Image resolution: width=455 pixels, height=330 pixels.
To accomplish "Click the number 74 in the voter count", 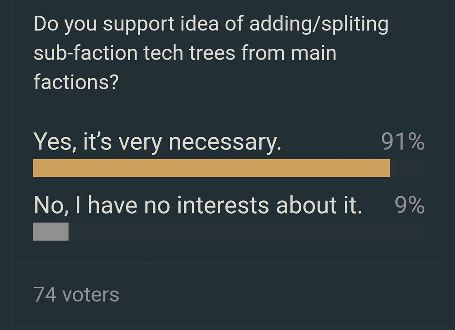I will 45,295.
